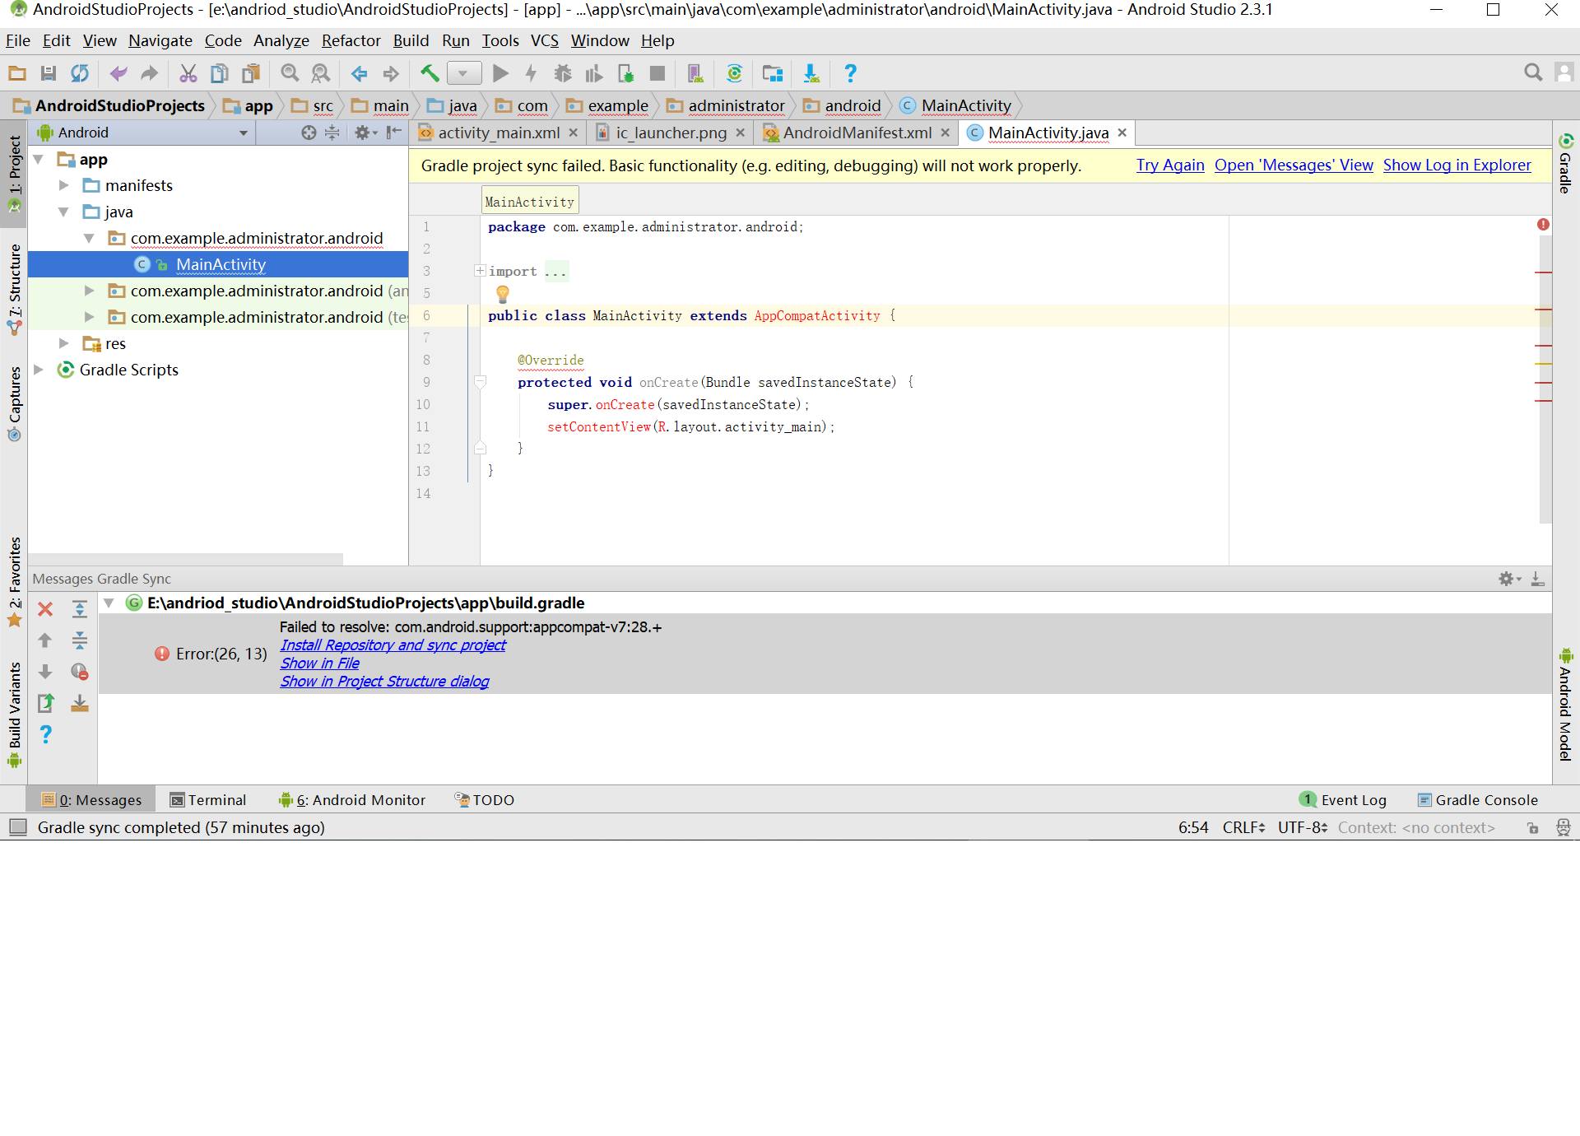Click the Debug bug icon
This screenshot has height=1136, width=1580.
click(563, 73)
